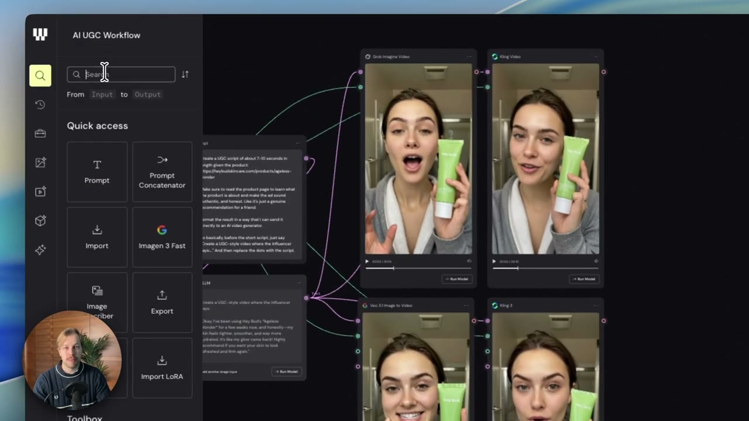
Task: Open the sparkle AI icon in sidebar
Action: tap(40, 250)
